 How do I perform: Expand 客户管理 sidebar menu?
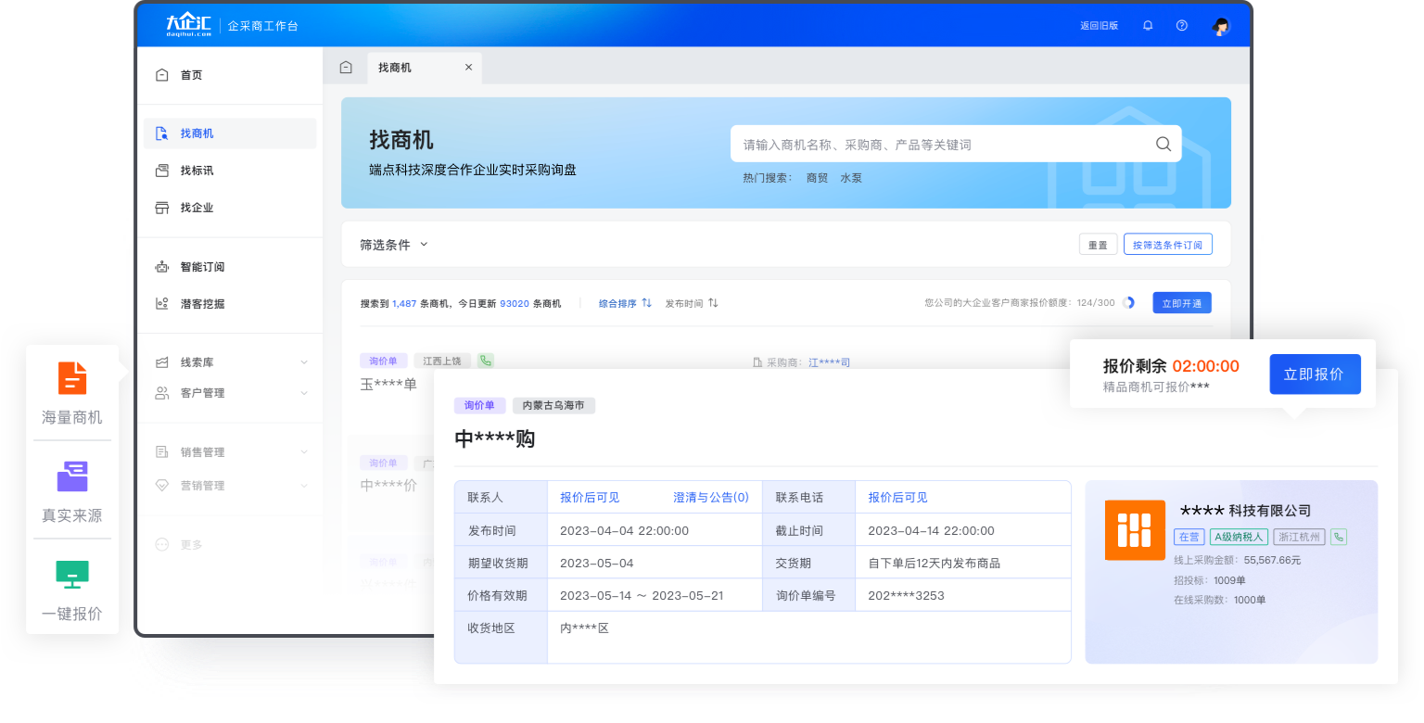304,393
